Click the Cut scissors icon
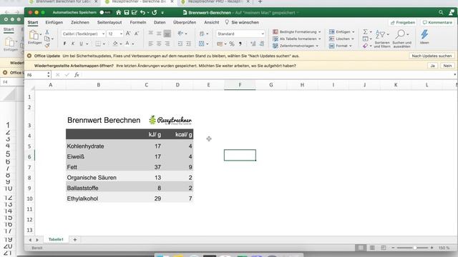The width and height of the screenshot is (458, 257). pos(47,31)
